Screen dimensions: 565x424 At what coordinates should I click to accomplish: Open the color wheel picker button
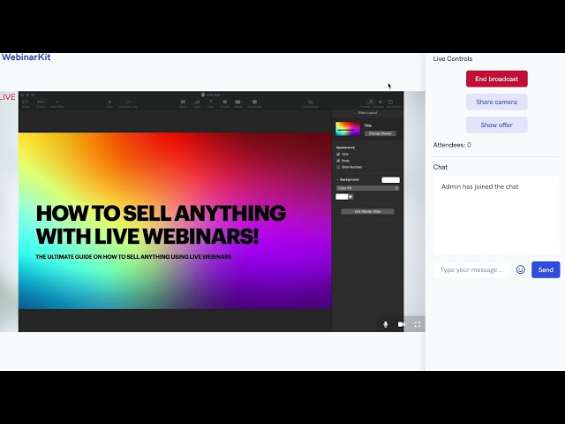tap(350, 197)
